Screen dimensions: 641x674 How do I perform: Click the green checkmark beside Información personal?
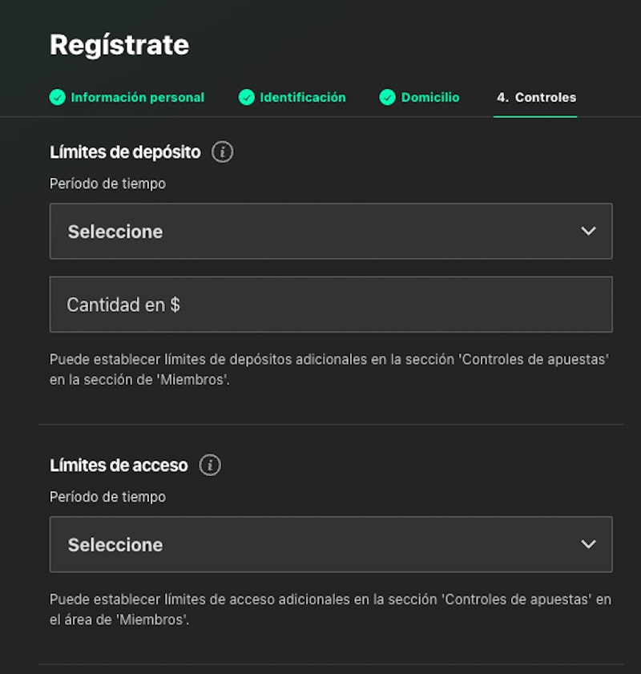point(57,98)
